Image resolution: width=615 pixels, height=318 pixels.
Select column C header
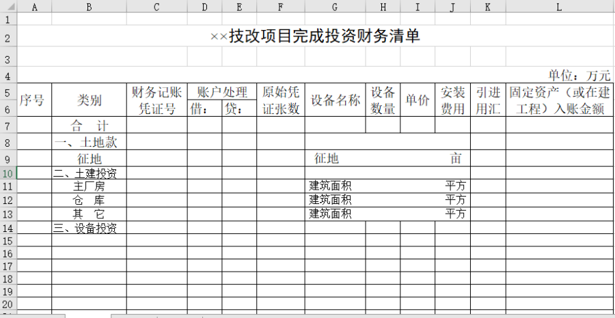[156, 7]
